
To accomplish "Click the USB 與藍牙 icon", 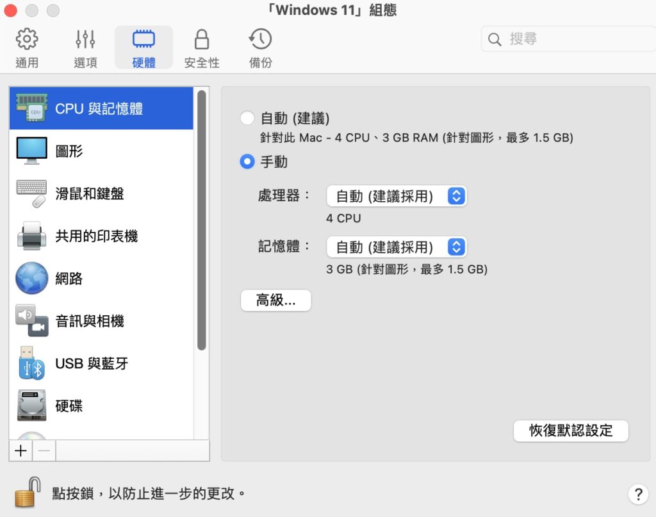I will pyautogui.click(x=32, y=363).
